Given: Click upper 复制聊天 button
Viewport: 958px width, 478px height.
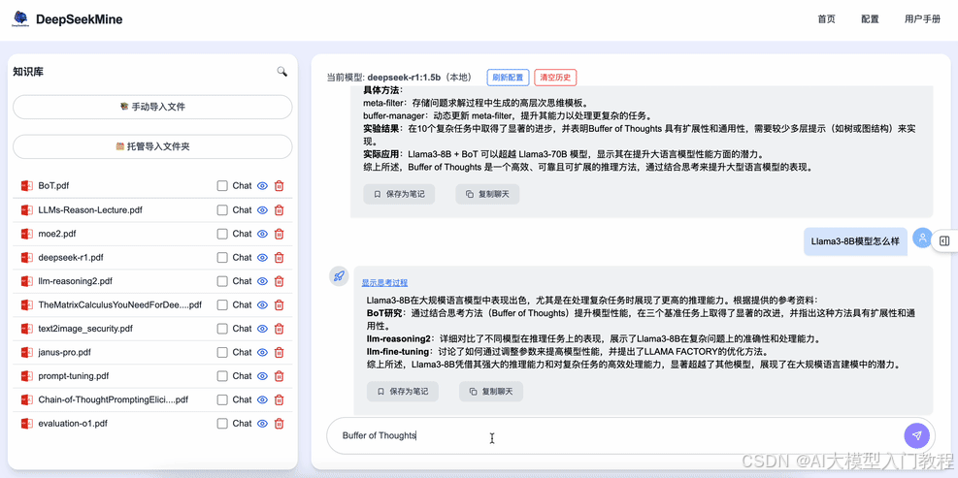Looking at the screenshot, I should [x=487, y=194].
